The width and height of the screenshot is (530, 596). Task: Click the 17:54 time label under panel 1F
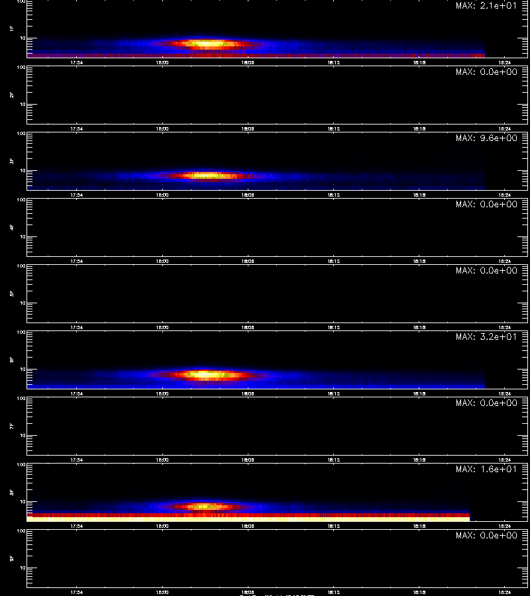(x=76, y=63)
